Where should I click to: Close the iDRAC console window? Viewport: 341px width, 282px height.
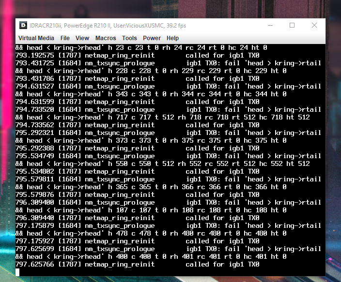point(314,26)
